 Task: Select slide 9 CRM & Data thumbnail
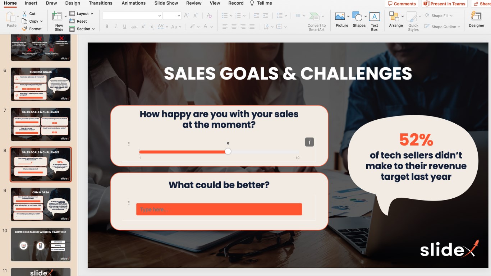[x=41, y=204]
